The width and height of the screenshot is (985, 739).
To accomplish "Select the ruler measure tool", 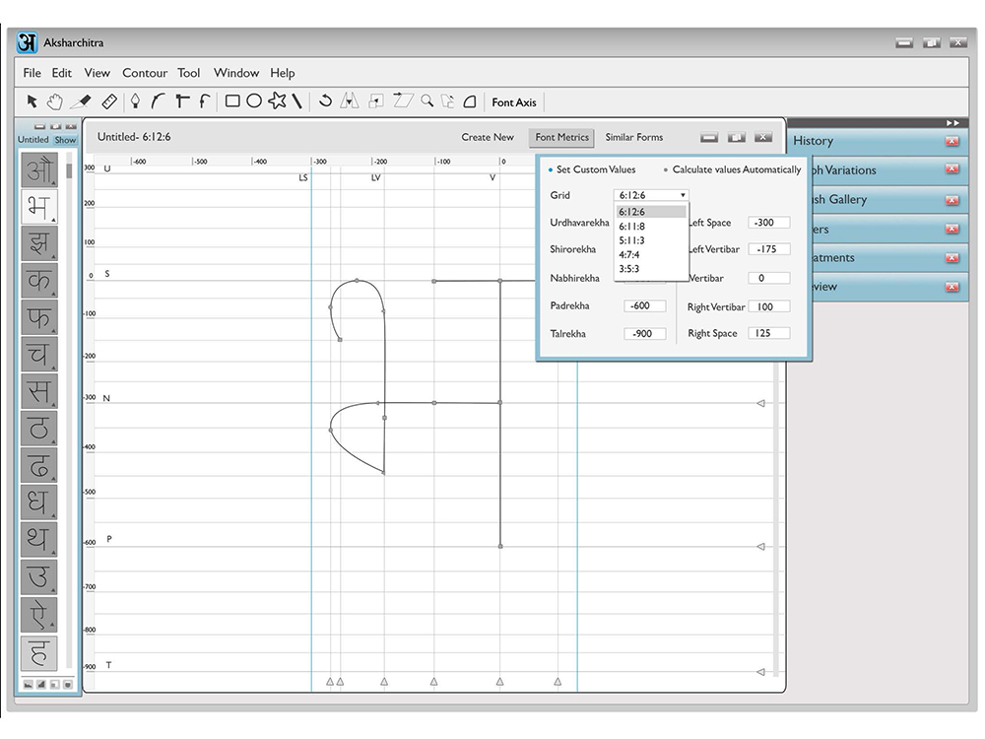I will click(109, 101).
